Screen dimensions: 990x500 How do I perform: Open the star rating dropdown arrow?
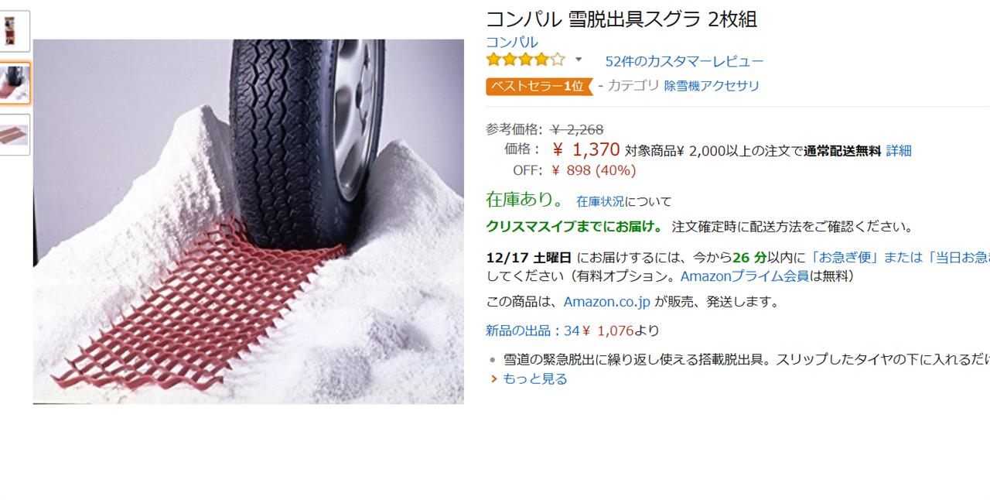click(578, 60)
